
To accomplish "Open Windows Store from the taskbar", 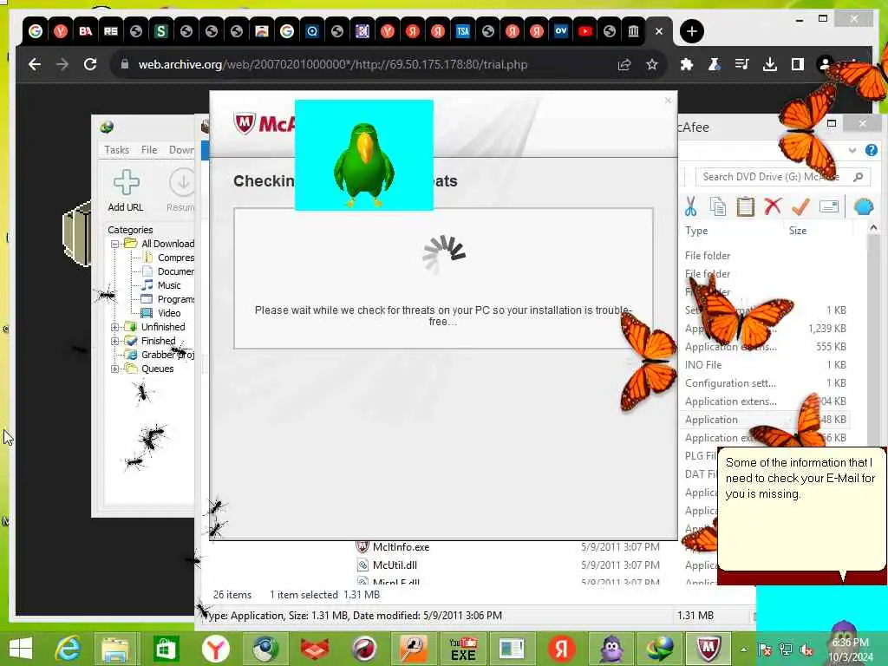I will click(166, 649).
